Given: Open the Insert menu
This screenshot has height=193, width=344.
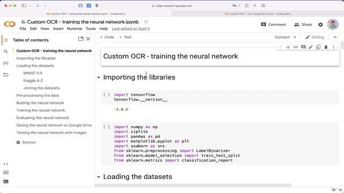Looking at the screenshot, I should coord(58,28).
